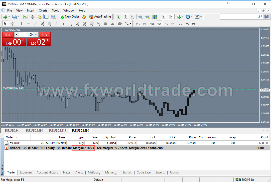Open the new chart dropdown arrow
This screenshot has height=182, width=271.
tap(9, 17)
